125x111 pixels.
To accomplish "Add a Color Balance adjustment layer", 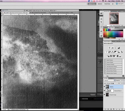I will [x=112, y=52].
